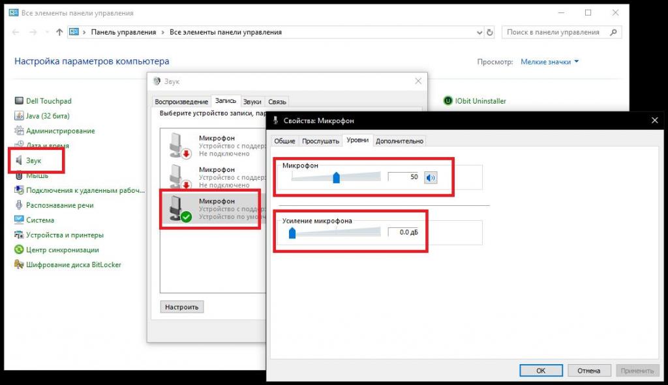The width and height of the screenshot is (668, 385).
Task: Click Панель управления in the address breadcrumb
Action: pos(123,33)
